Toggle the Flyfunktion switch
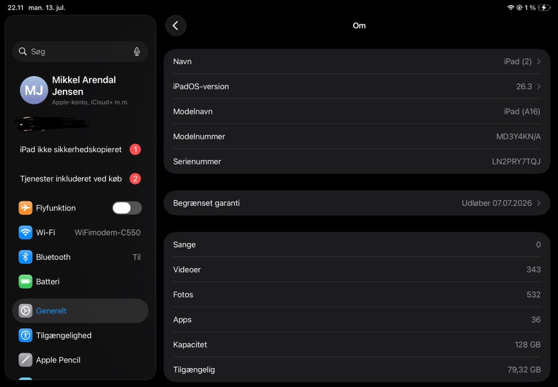Screen dimensions: 558x387 (127, 208)
